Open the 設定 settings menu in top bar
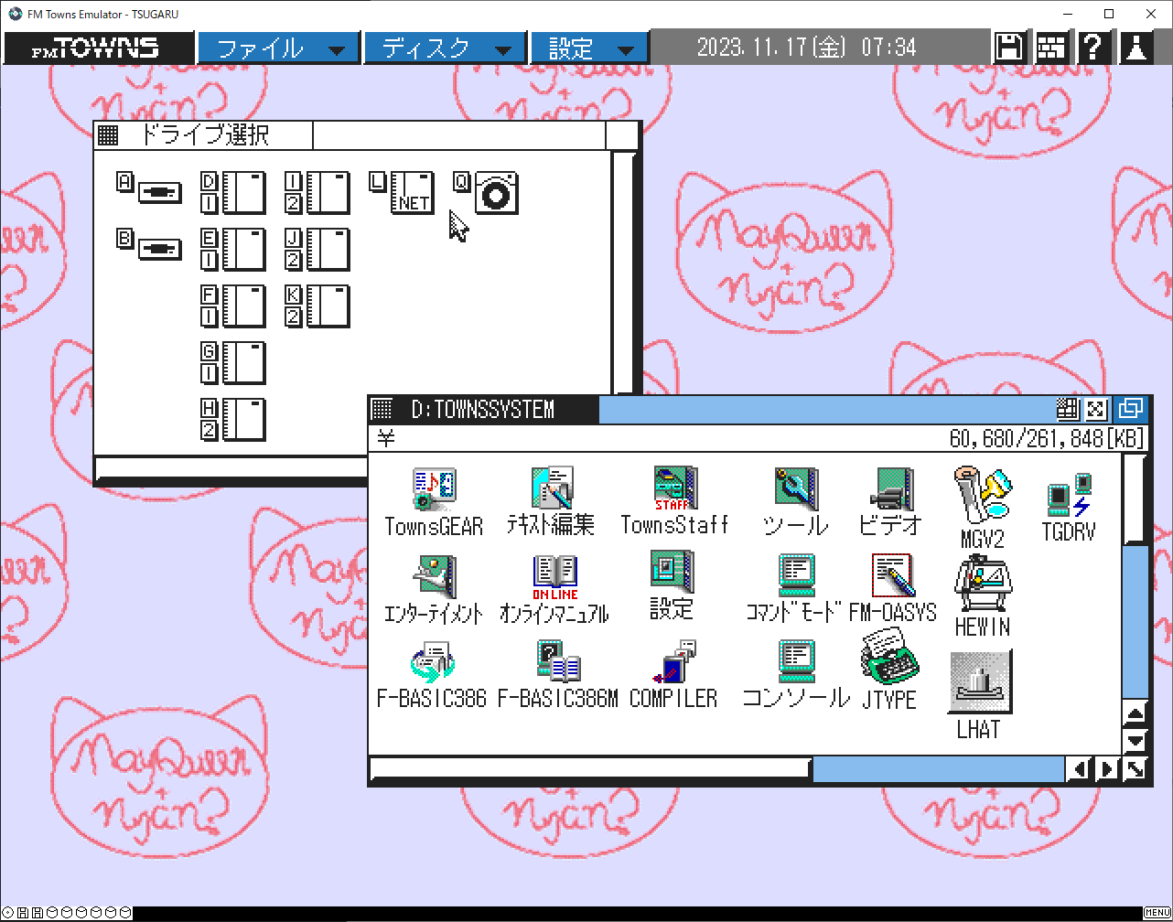The height and width of the screenshot is (922, 1173). (589, 48)
